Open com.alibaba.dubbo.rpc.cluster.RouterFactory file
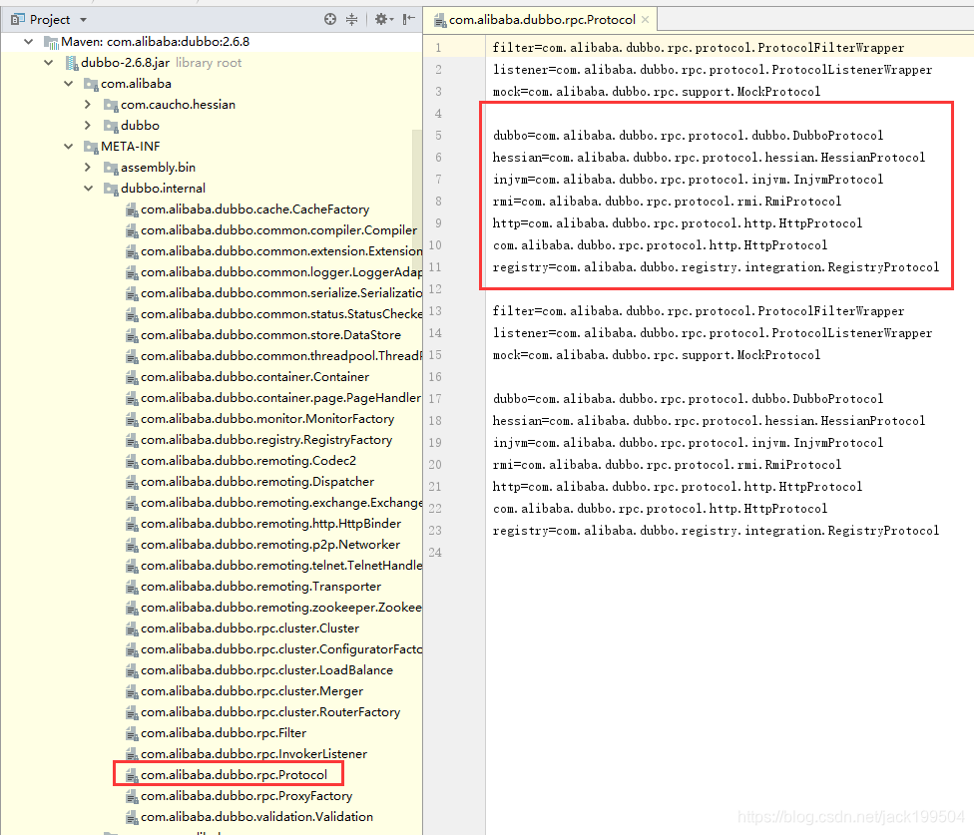The image size is (974, 835). point(270,712)
